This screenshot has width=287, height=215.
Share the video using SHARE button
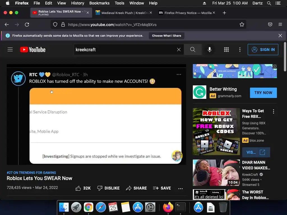tap(136, 188)
